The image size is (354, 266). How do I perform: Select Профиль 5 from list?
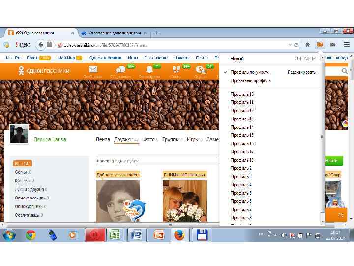click(x=241, y=193)
